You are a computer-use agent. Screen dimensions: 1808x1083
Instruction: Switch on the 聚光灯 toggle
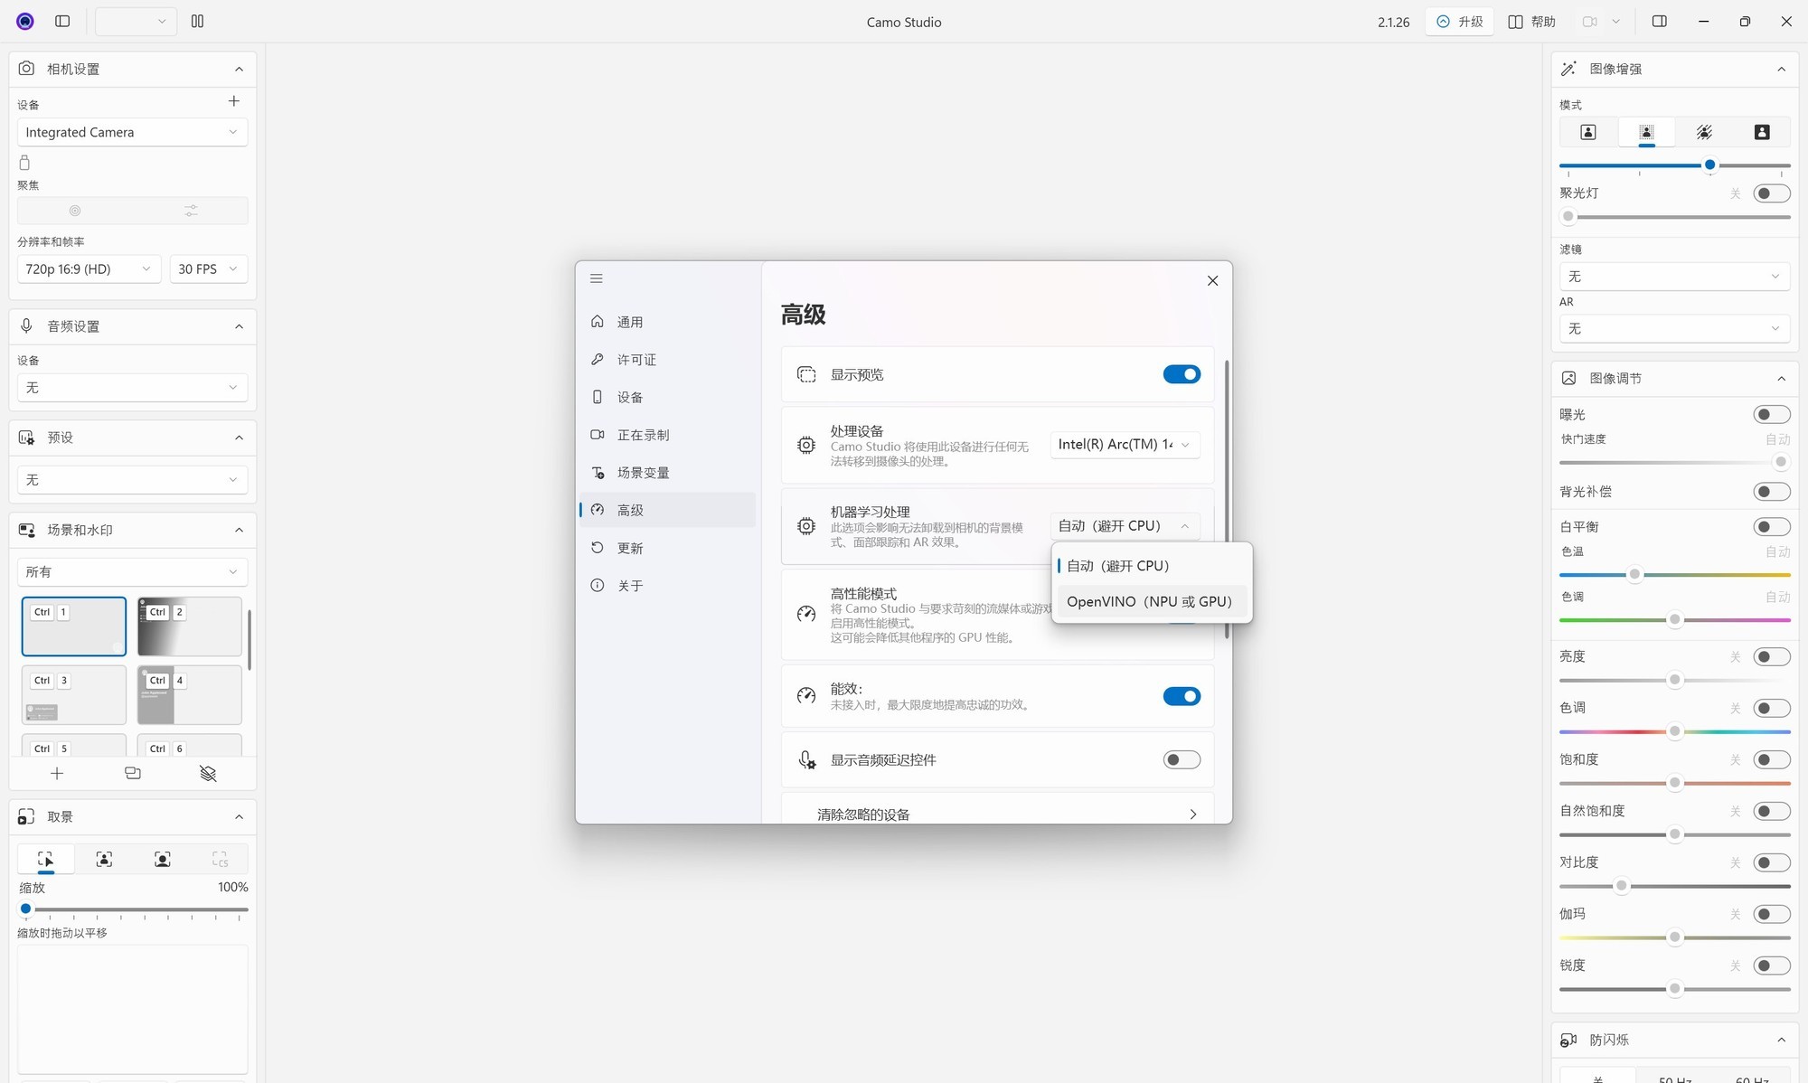tap(1770, 193)
